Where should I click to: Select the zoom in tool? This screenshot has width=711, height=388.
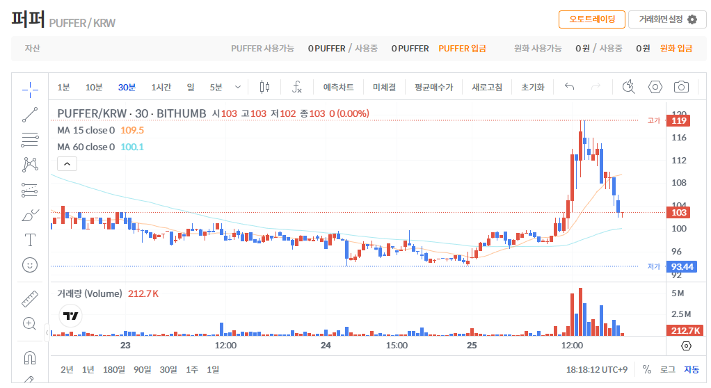[30, 323]
